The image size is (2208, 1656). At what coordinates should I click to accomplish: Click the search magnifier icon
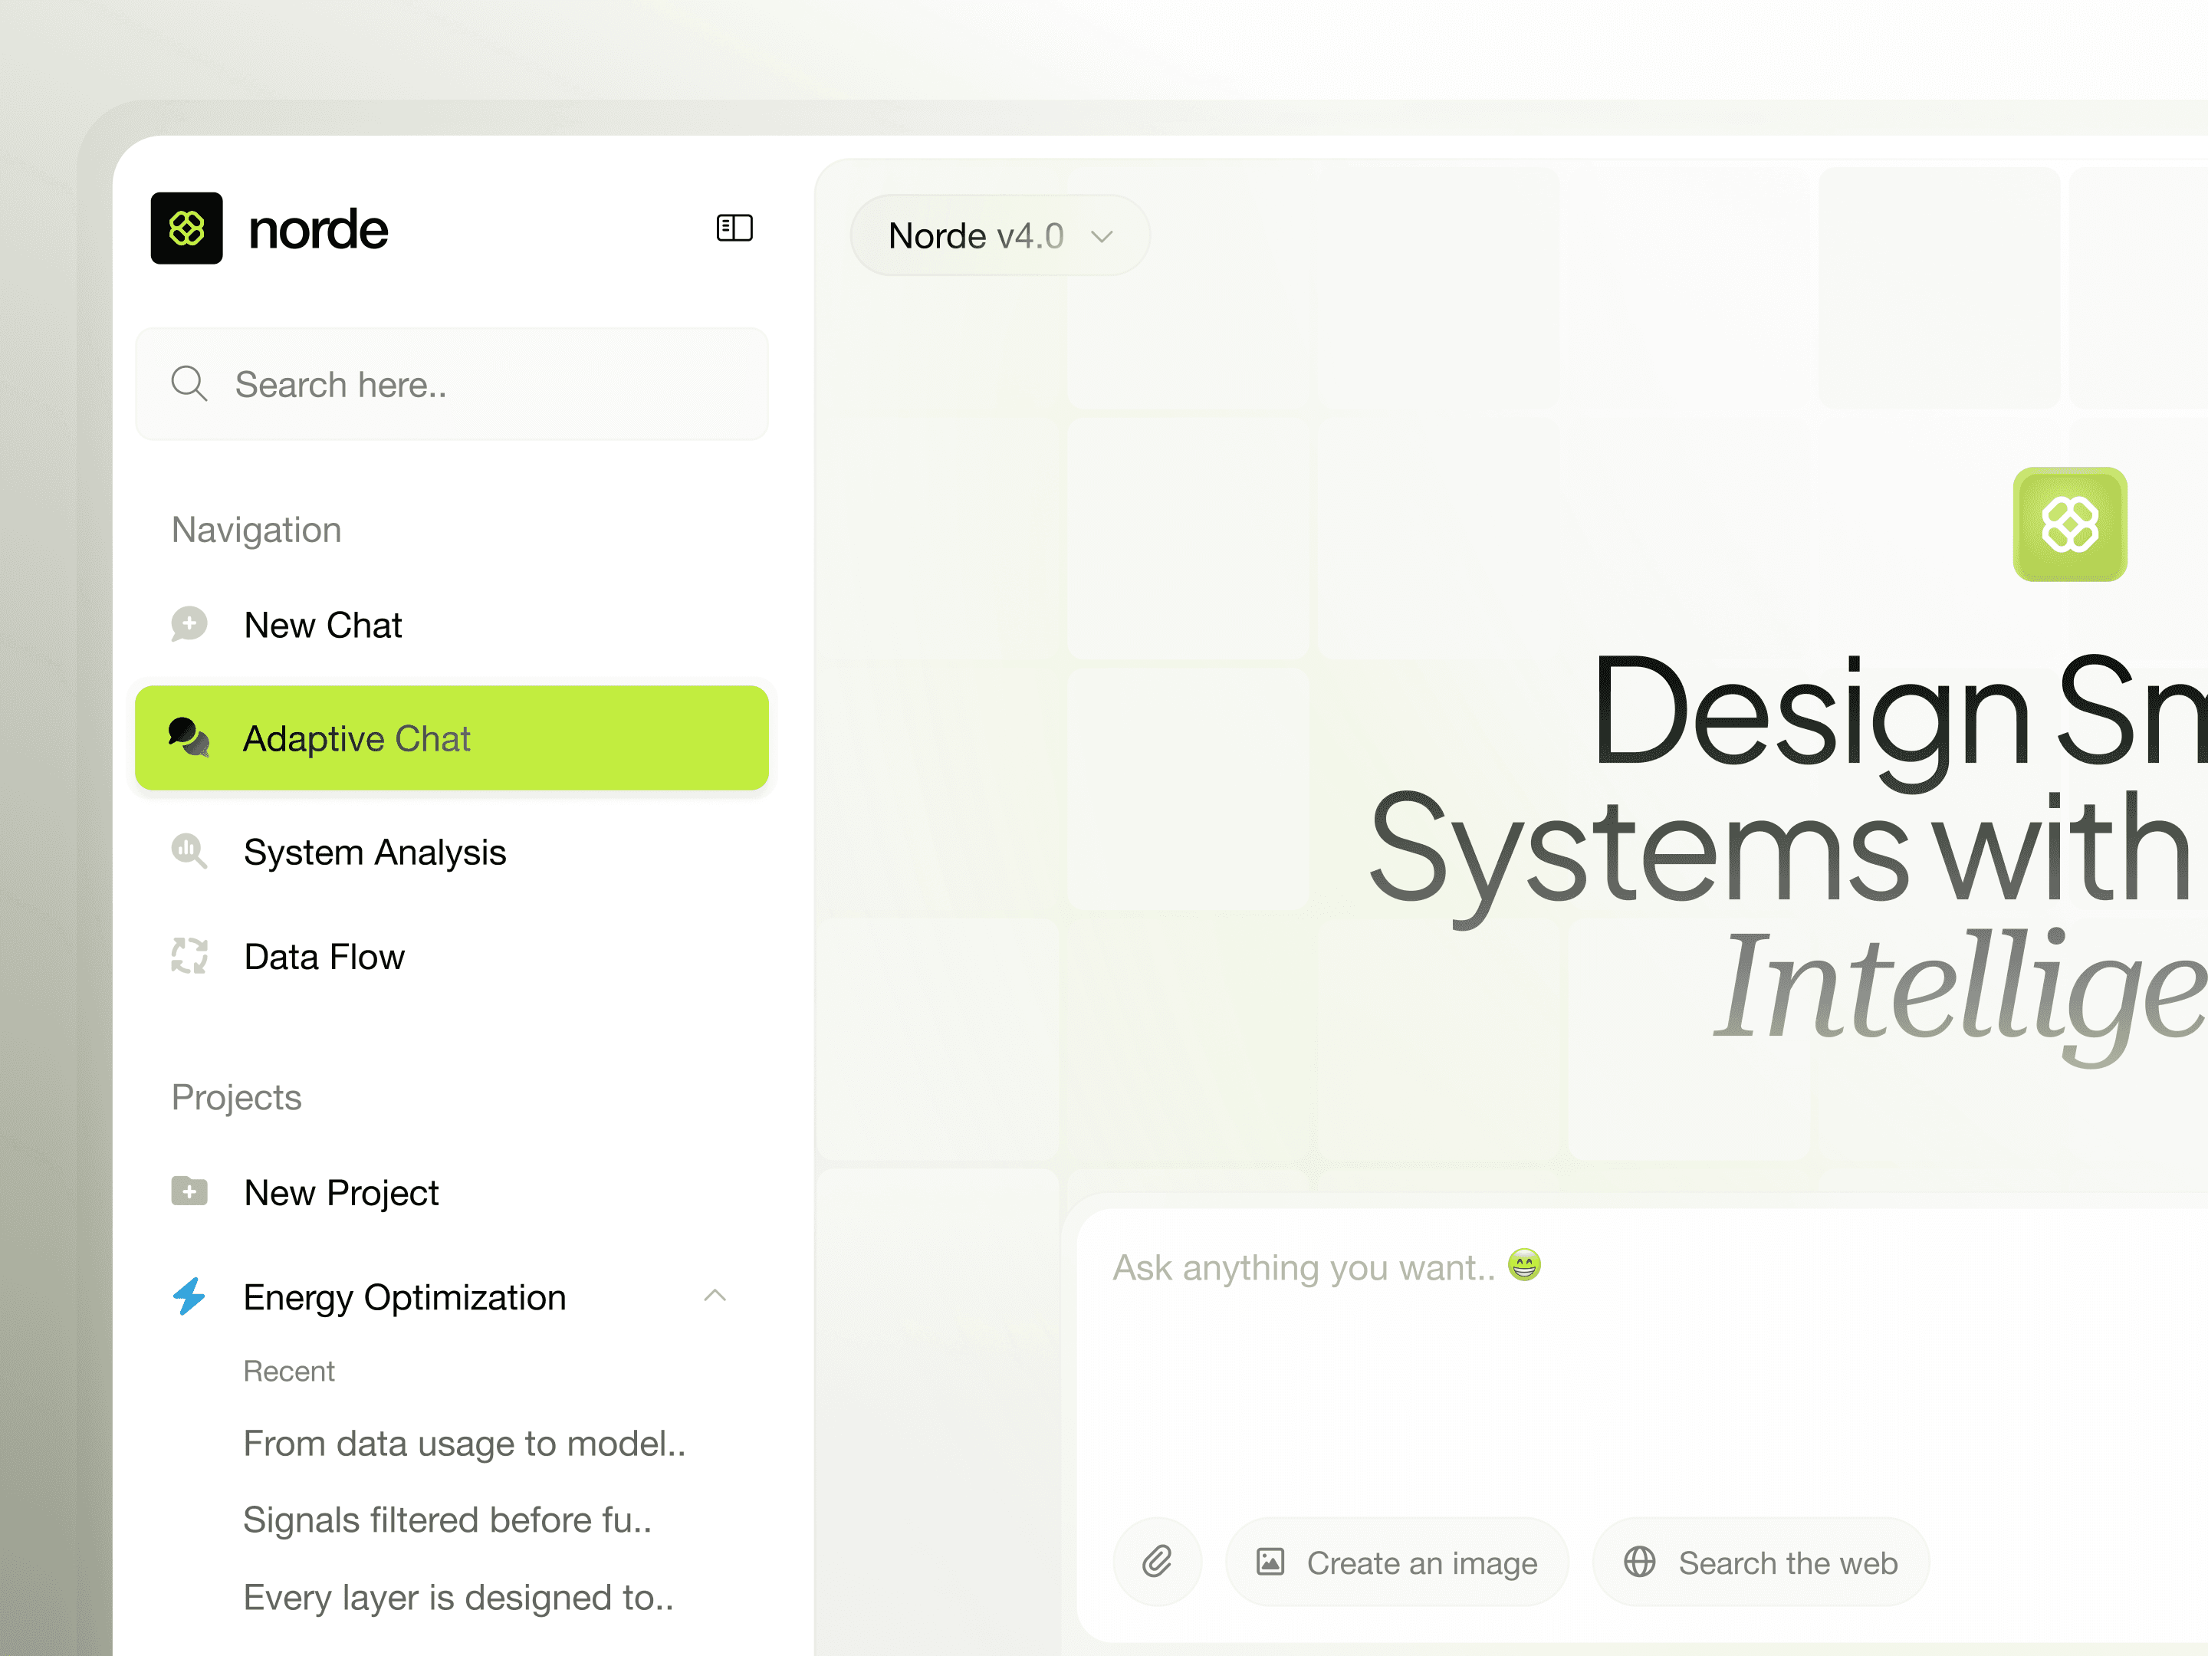click(189, 383)
